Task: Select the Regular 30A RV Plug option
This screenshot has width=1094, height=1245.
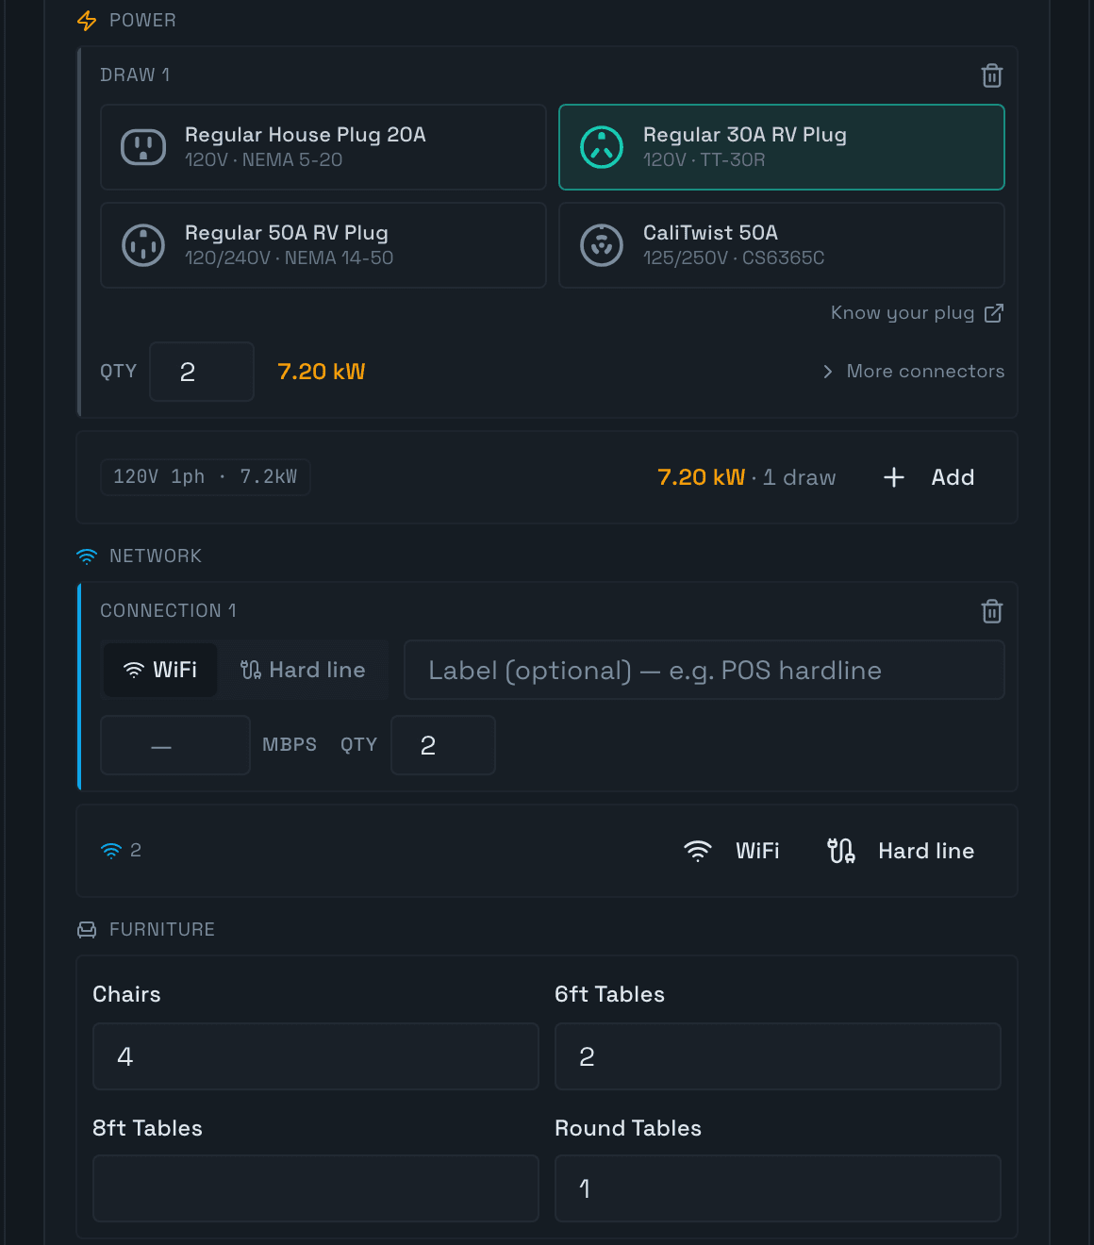Action: pyautogui.click(x=782, y=147)
